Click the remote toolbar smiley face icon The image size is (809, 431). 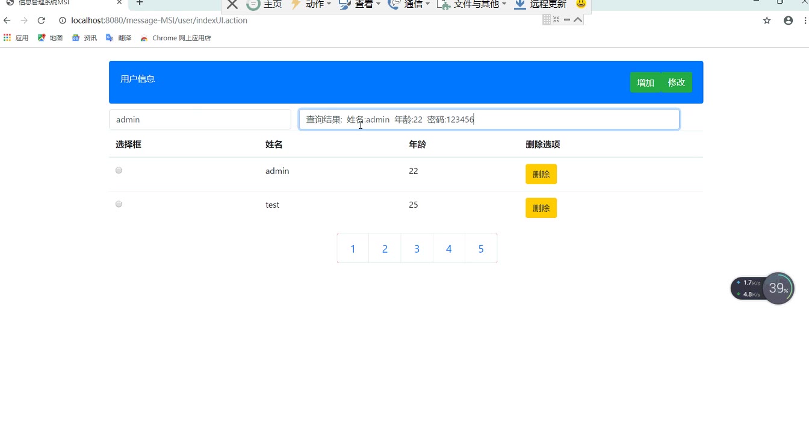pyautogui.click(x=581, y=4)
